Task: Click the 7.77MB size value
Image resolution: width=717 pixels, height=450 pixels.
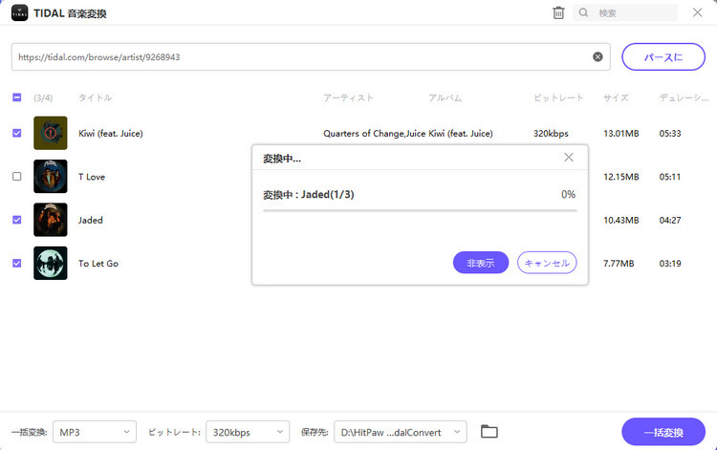Action: coord(619,264)
